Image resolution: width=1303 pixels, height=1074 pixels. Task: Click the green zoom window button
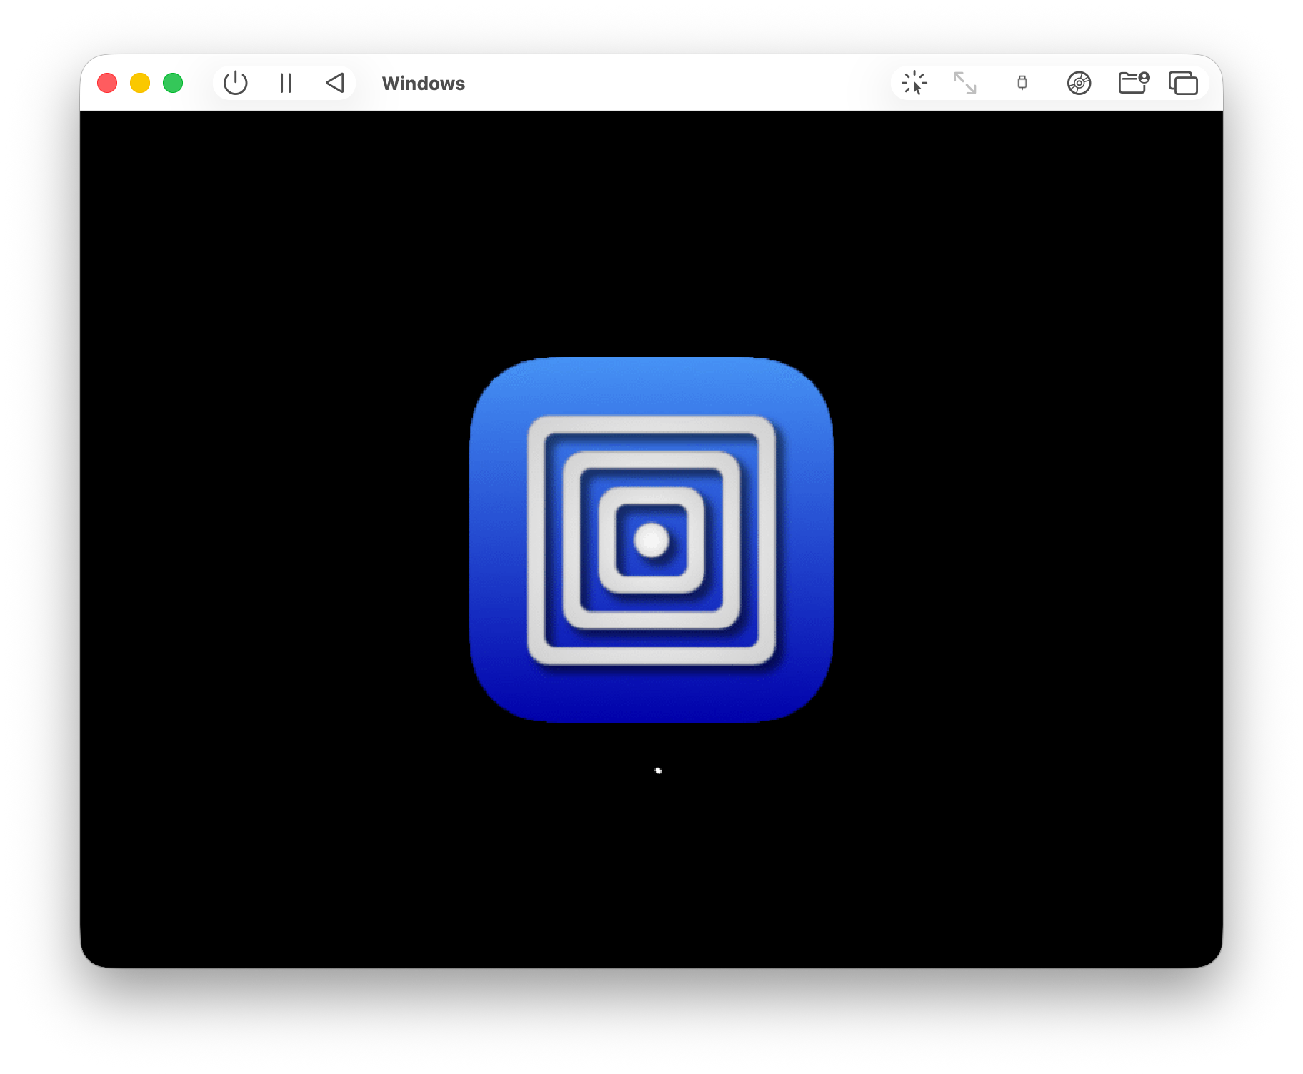171,83
